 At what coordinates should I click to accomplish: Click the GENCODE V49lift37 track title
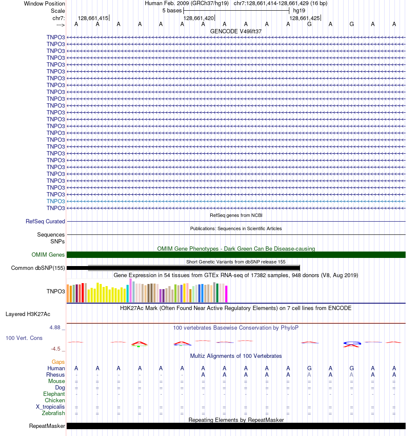(x=236, y=31)
